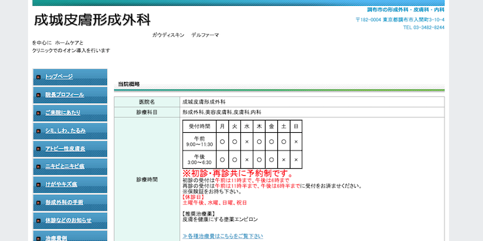
Task: Click the morning × cell for Wednesday
Action: (247, 142)
